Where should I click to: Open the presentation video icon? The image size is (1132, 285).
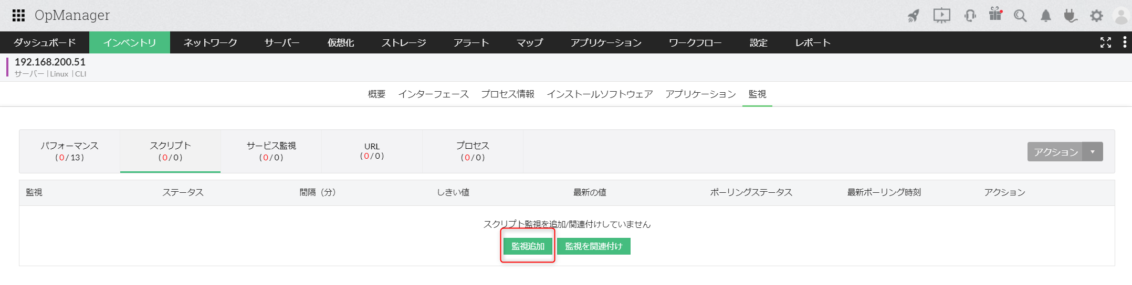tap(941, 16)
